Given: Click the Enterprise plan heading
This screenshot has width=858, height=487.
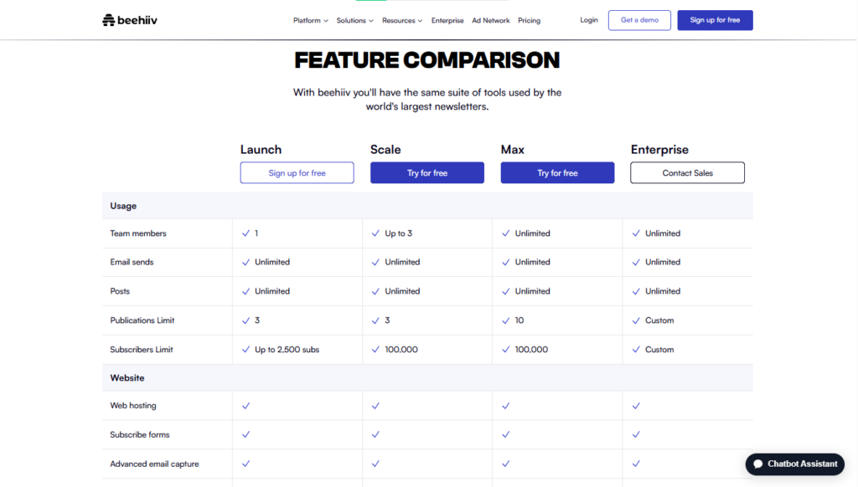Looking at the screenshot, I should 659,149.
